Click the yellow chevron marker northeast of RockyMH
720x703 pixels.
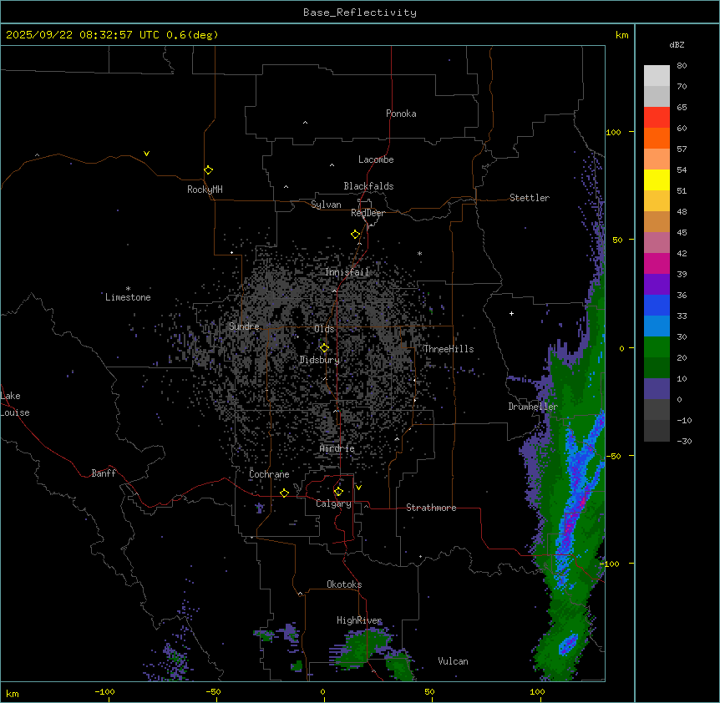coord(147,154)
